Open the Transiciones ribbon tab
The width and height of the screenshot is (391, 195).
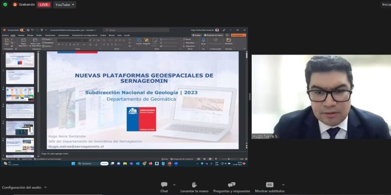[50, 35]
